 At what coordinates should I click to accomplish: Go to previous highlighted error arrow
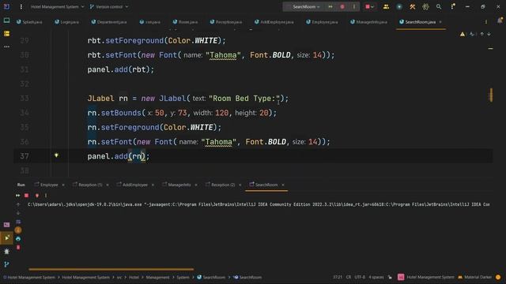coord(481,34)
